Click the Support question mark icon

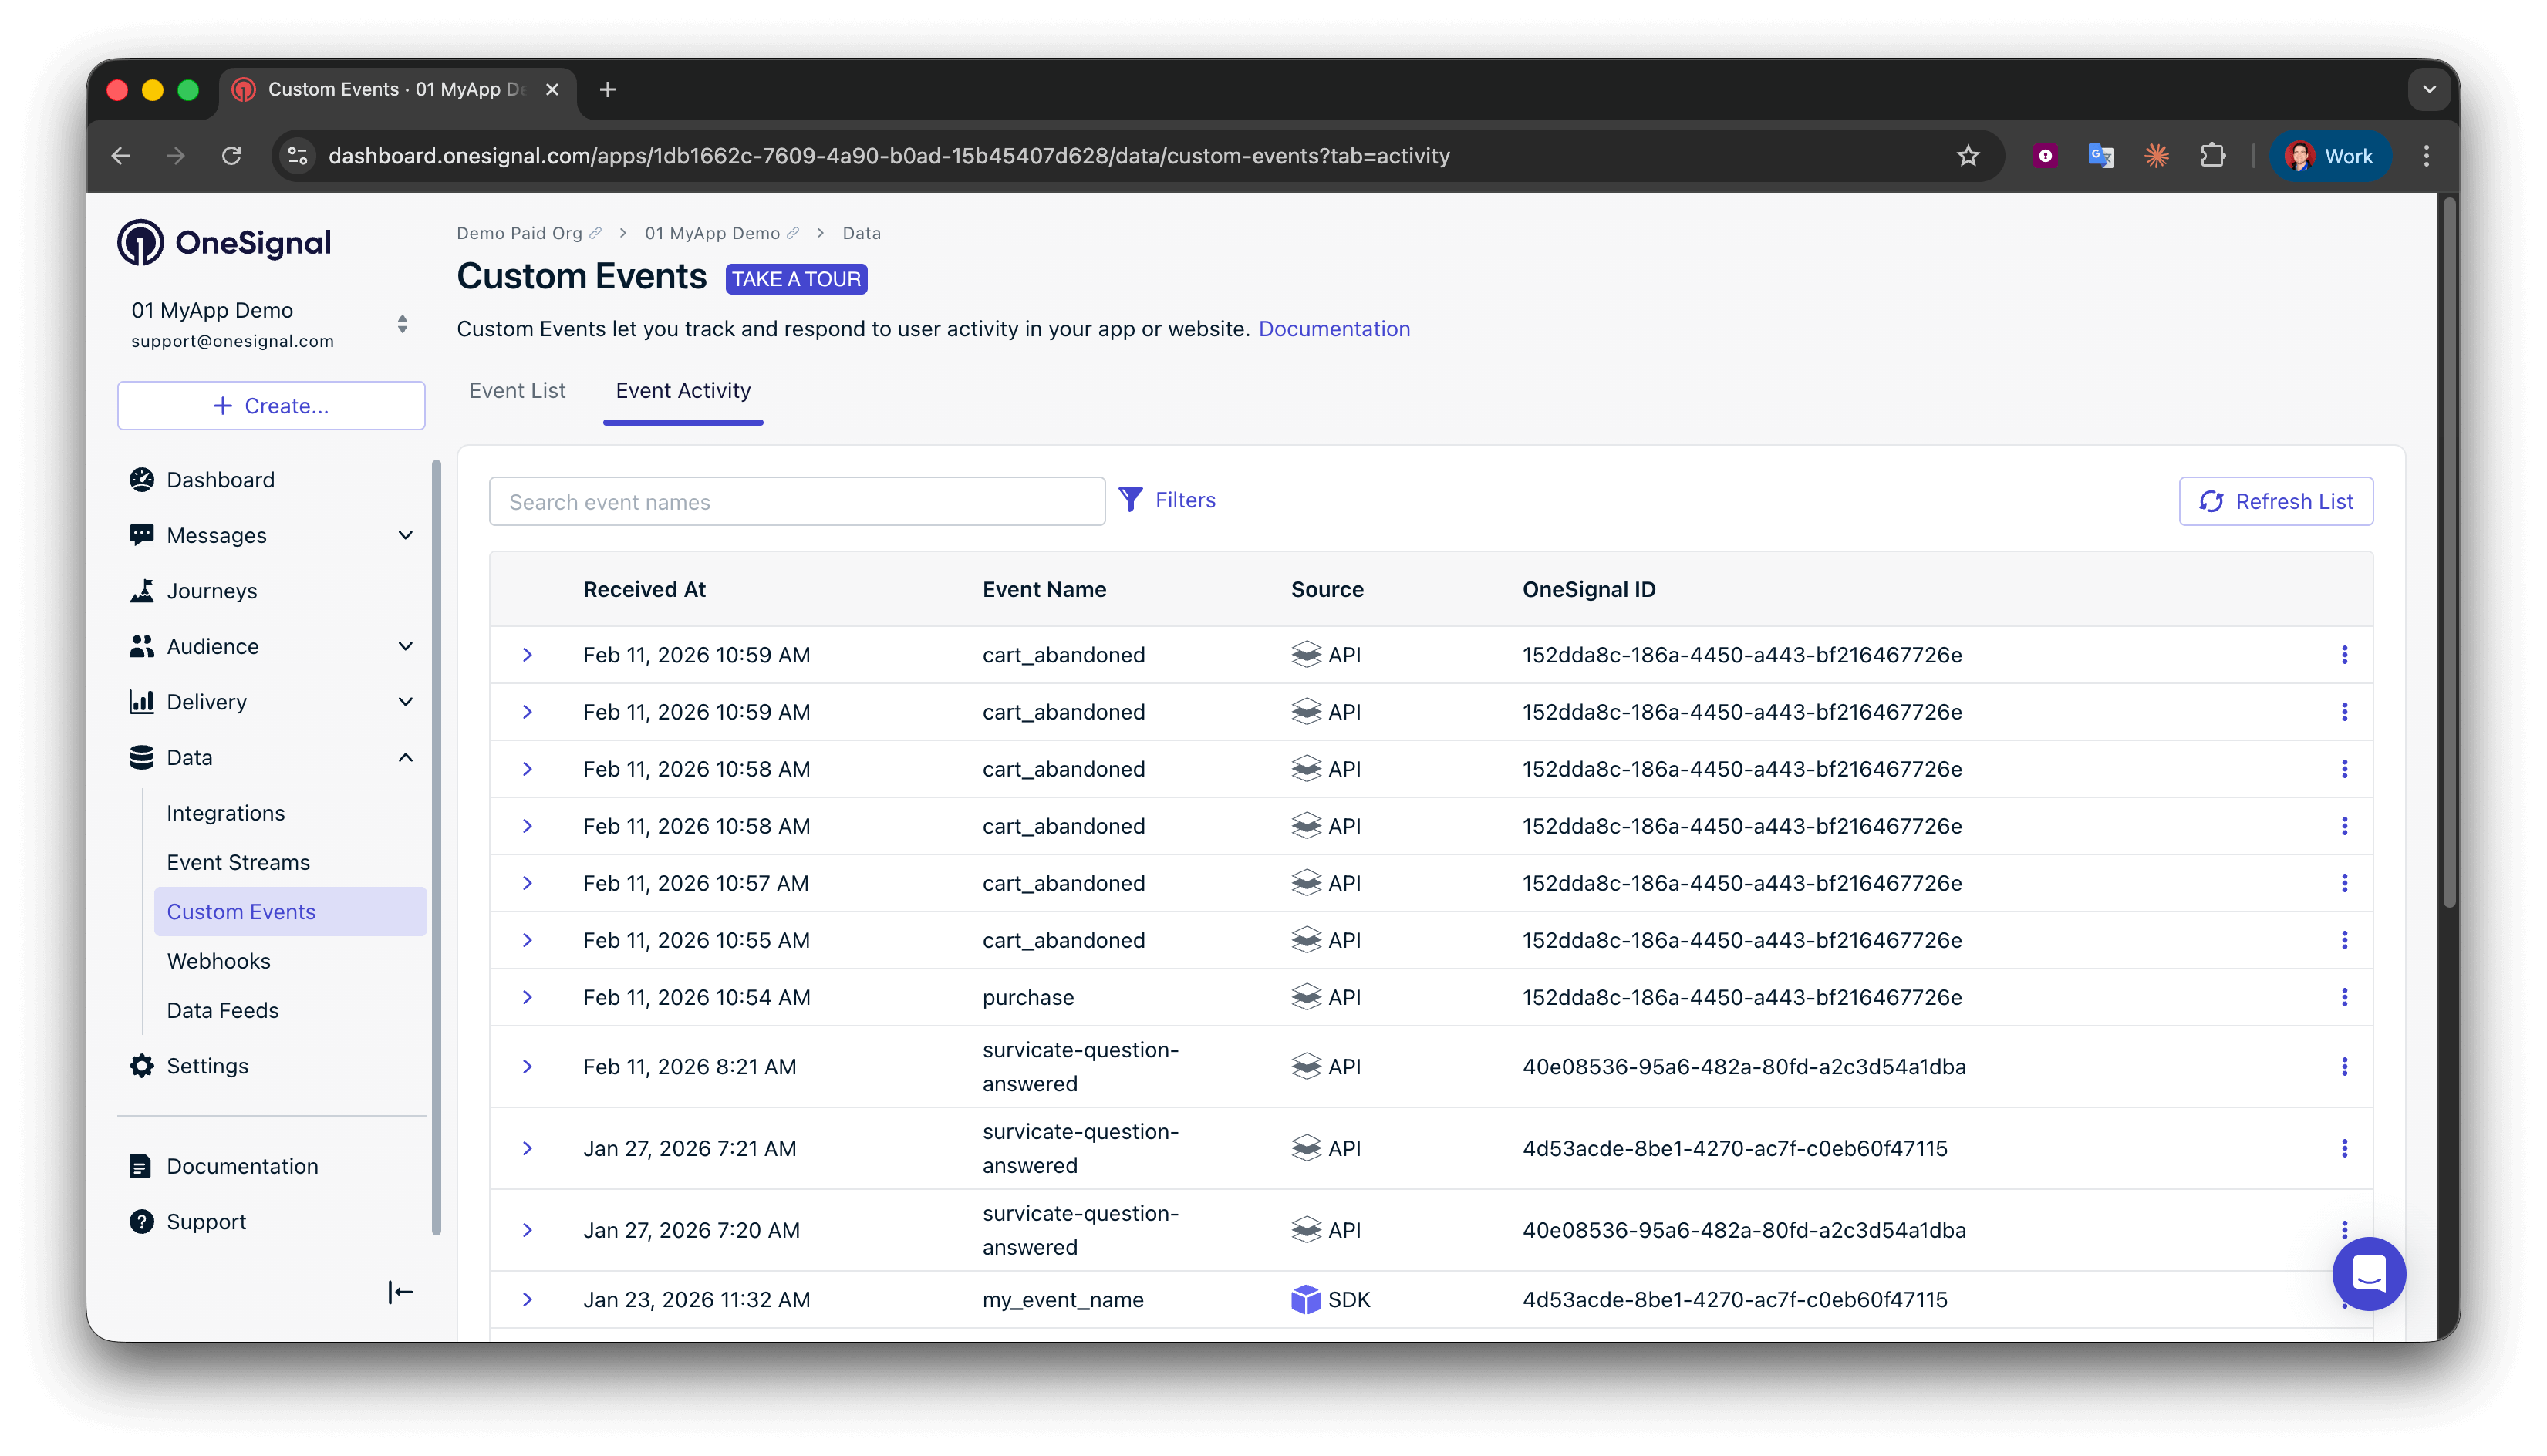(x=142, y=1222)
